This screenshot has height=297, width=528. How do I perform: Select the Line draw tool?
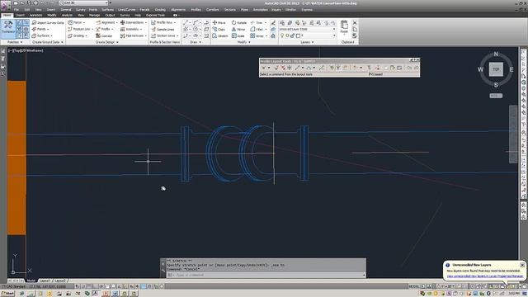(x=186, y=22)
